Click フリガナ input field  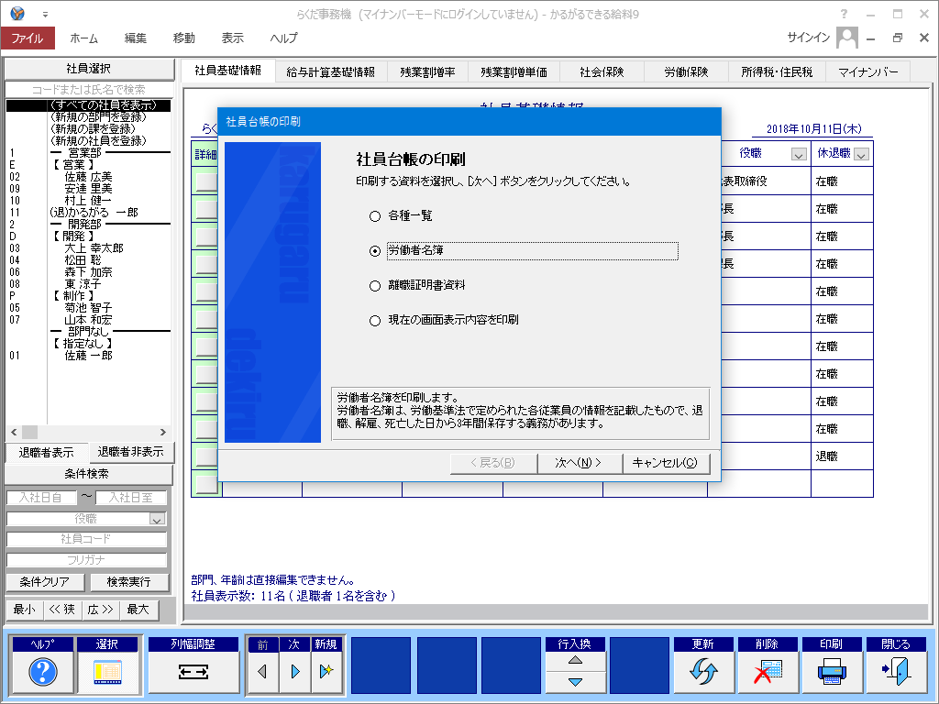tap(86, 560)
